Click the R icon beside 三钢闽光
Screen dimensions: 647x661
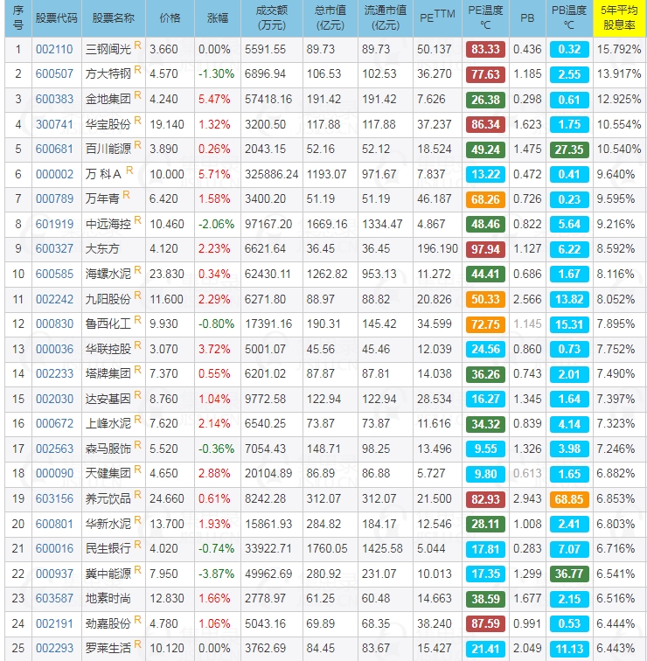click(137, 45)
